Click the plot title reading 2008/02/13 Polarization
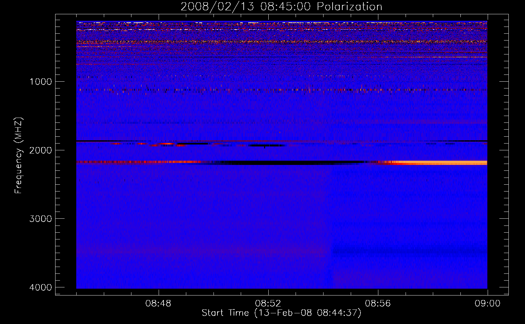525x324 pixels. [x=281, y=6]
